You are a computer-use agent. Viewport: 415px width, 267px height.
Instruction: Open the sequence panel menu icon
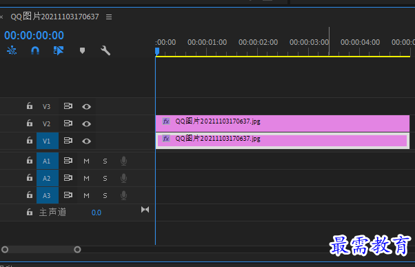pos(109,17)
